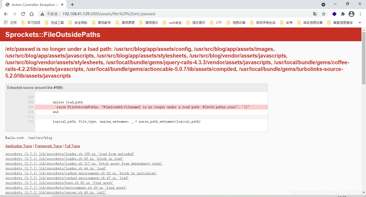Show the Application Trace

(x=18, y=146)
